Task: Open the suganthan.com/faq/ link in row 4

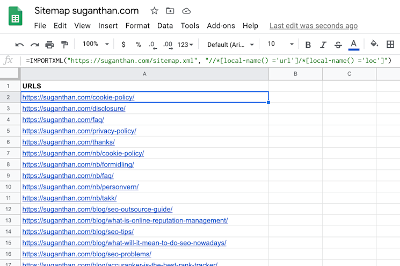Action: click(63, 120)
